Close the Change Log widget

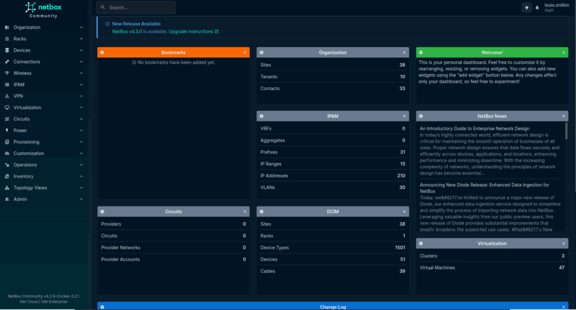pyautogui.click(x=564, y=307)
